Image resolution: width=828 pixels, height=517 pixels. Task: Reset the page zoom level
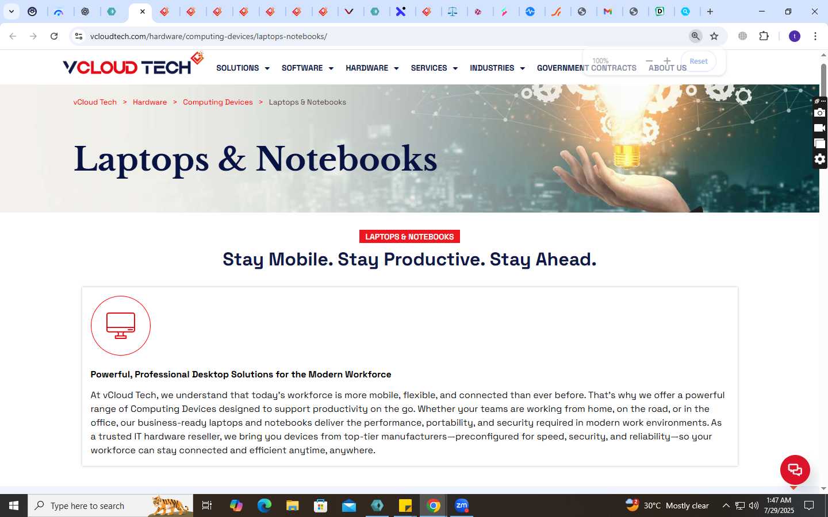699,61
